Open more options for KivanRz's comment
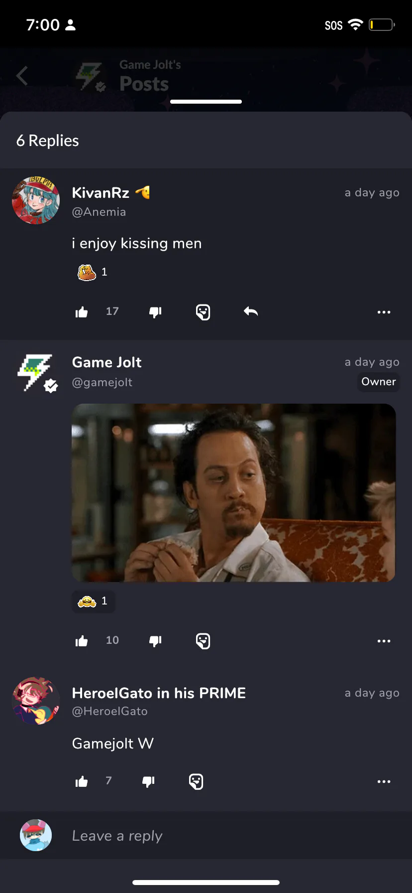 (x=384, y=312)
